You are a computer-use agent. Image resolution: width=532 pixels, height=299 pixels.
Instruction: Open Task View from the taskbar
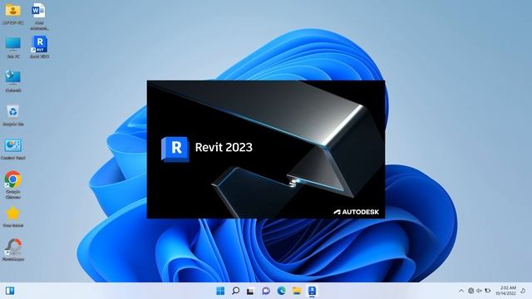click(250, 291)
